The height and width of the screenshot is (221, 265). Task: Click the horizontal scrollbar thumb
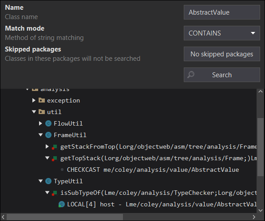65,217
